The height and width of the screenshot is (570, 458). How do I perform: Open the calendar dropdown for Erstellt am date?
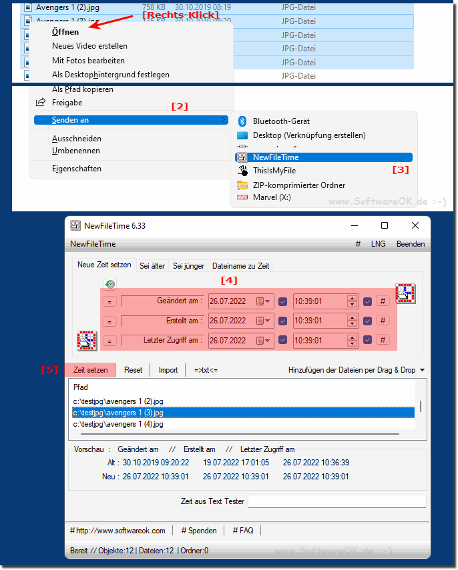click(263, 321)
